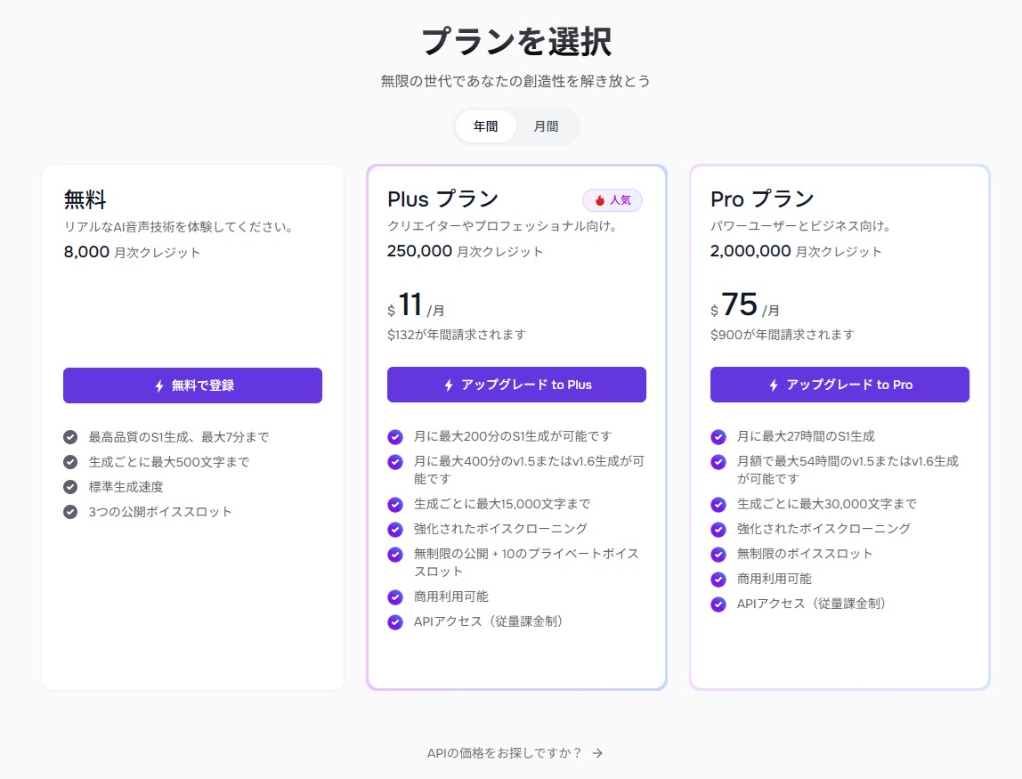The height and width of the screenshot is (779, 1022).
Task: Click the lightning icon on 無料で登録 button
Action: point(159,385)
